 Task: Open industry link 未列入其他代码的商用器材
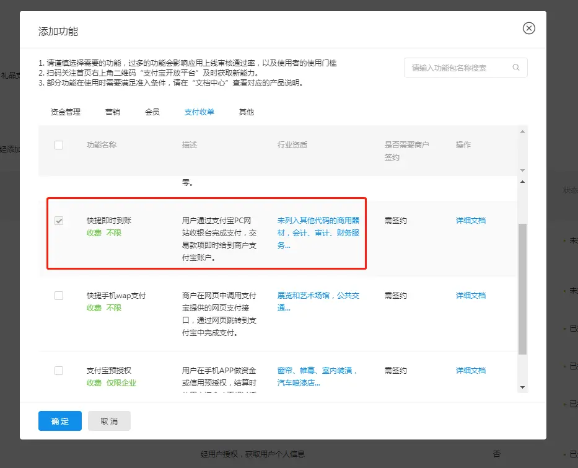point(318,232)
